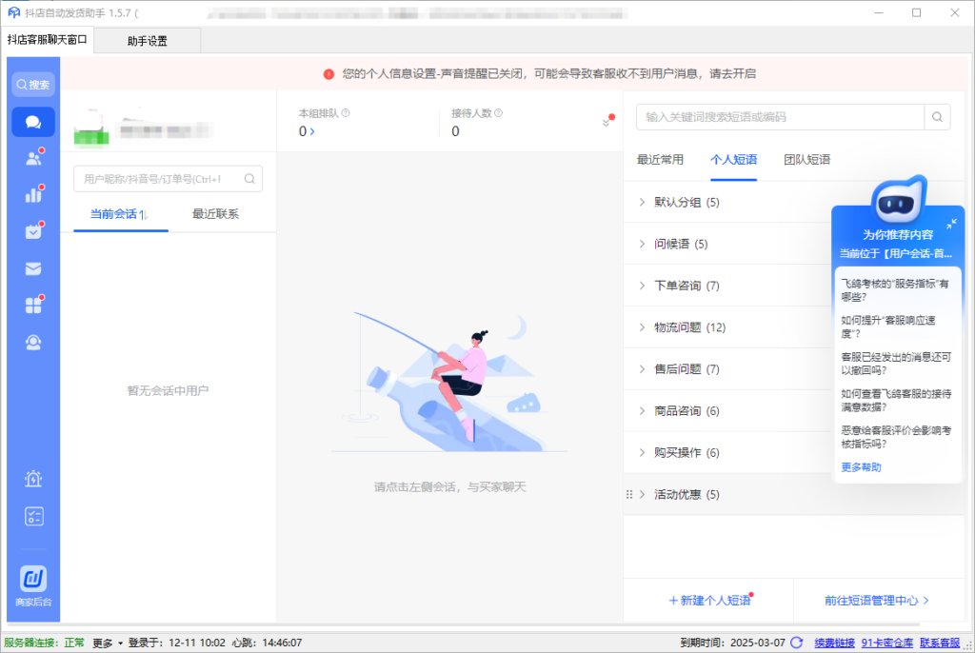This screenshot has width=975, height=653.
Task: Collapse the recommendation assistant panel
Action: [x=951, y=224]
